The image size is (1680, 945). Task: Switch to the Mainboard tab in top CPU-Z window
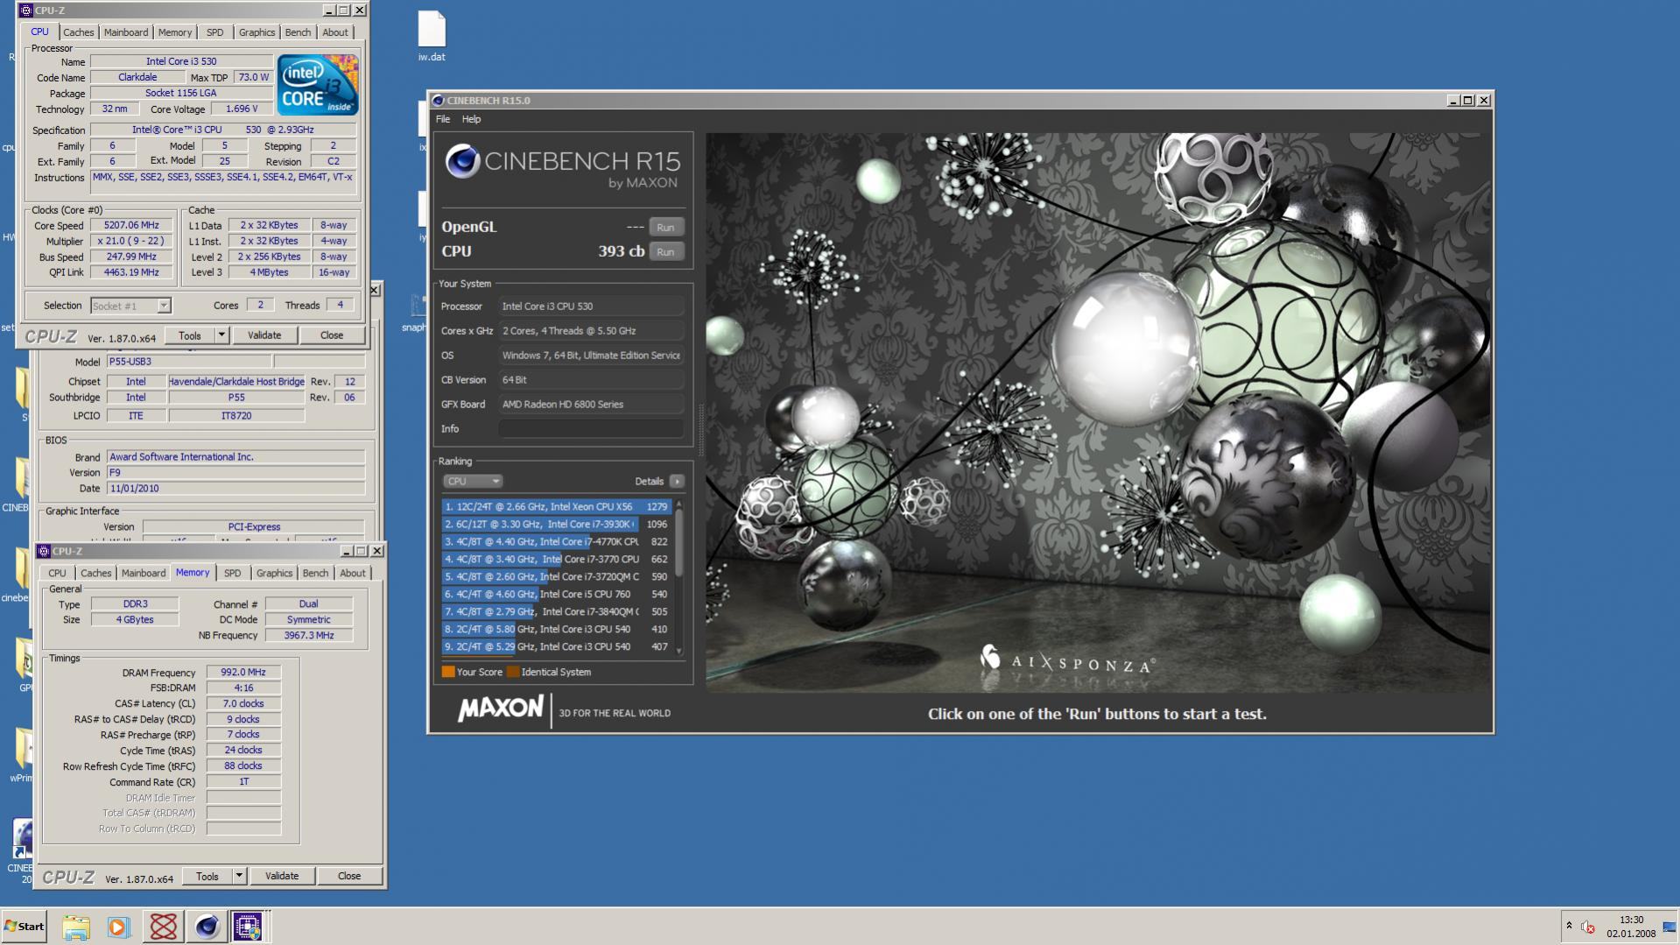click(126, 32)
